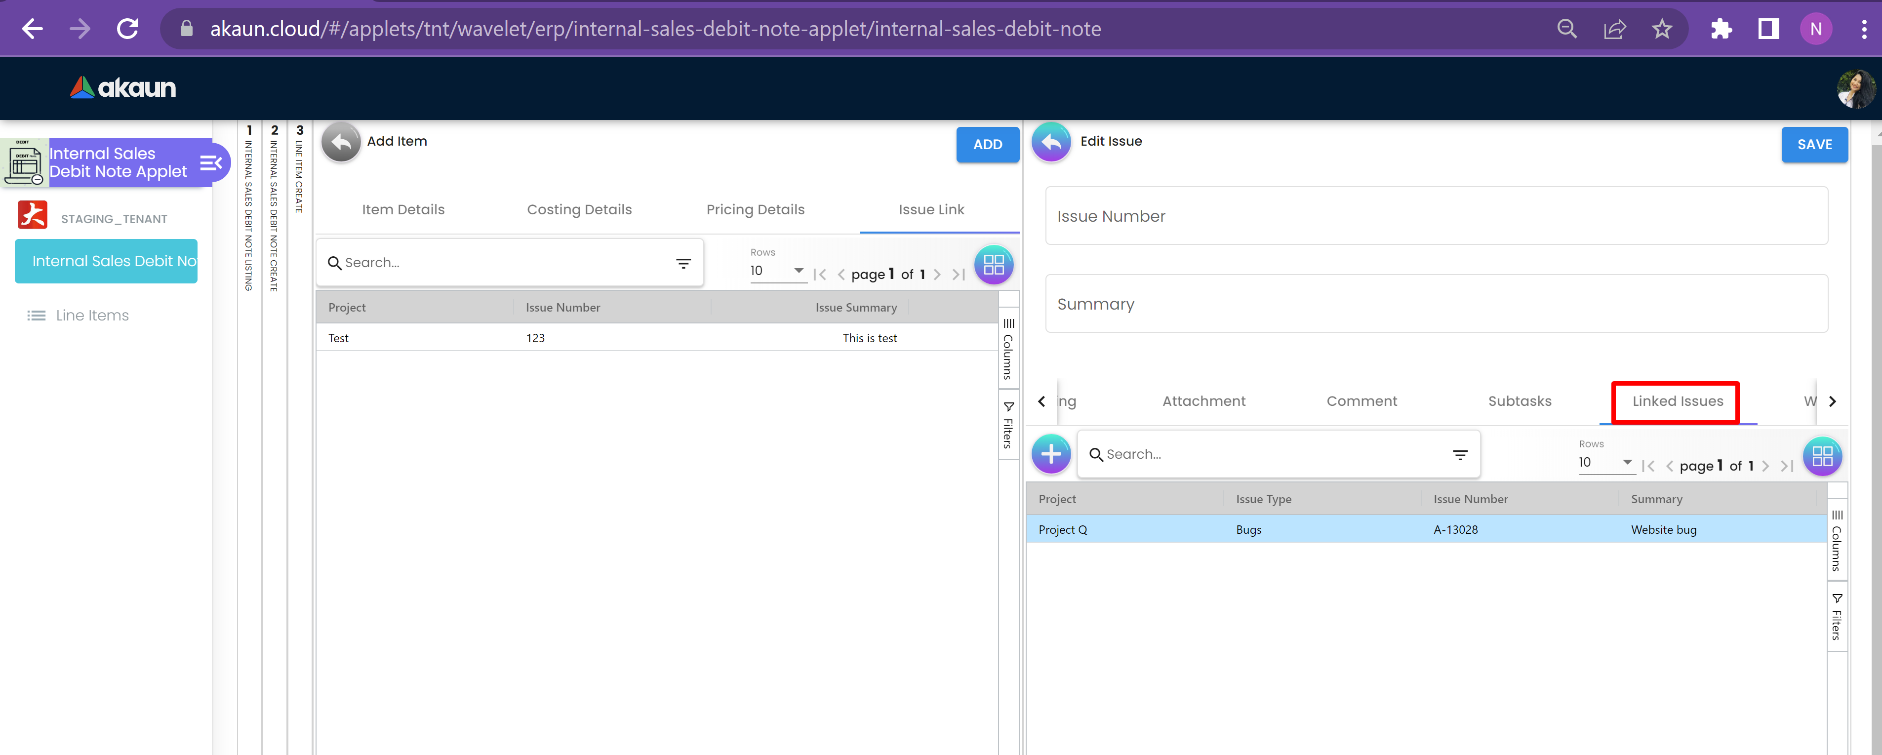Image resolution: width=1882 pixels, height=755 pixels.
Task: Click the Add Item back arrow icon
Action: 340,142
